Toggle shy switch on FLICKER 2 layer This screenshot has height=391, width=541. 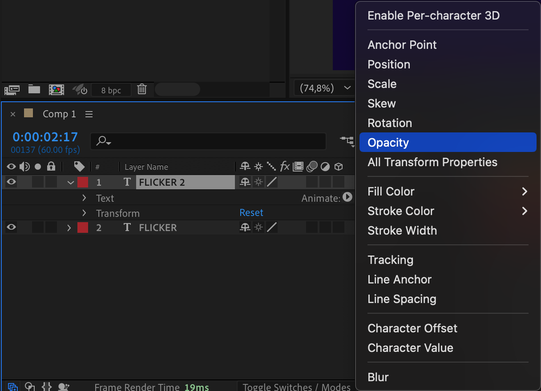[x=245, y=182]
